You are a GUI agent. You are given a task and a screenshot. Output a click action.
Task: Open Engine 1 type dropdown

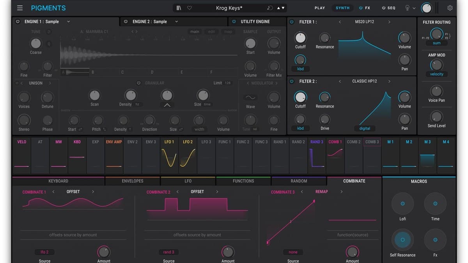pyautogui.click(x=47, y=21)
